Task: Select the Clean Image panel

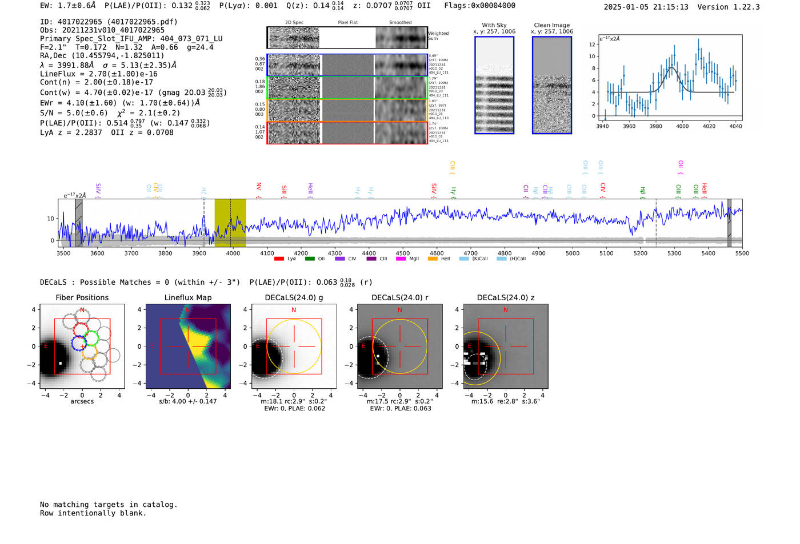Action: [x=552, y=85]
